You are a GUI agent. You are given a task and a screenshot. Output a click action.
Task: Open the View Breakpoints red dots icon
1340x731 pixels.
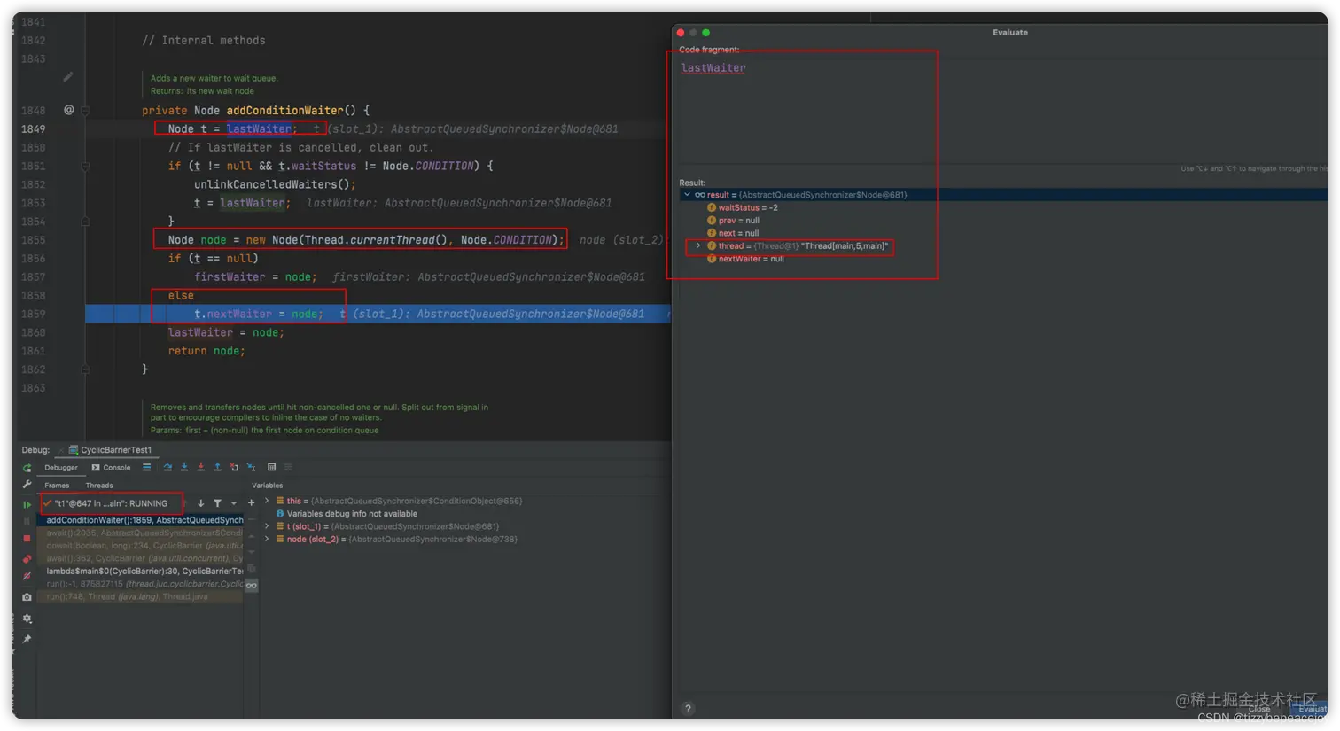(x=27, y=558)
